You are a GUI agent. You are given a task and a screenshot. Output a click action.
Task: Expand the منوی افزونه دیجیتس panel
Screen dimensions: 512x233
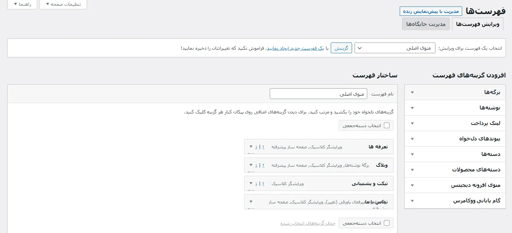455,185
